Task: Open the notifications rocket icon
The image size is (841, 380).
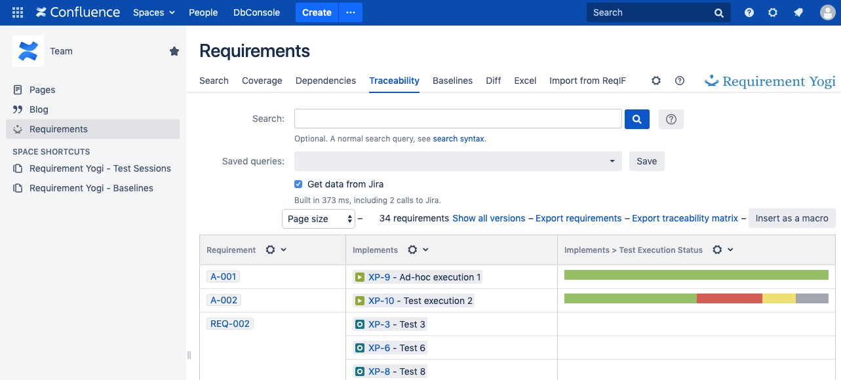Action: pos(798,12)
